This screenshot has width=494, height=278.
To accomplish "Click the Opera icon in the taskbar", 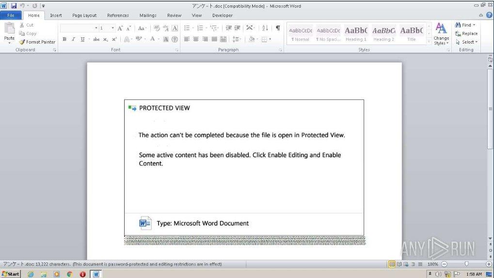I will pos(82,274).
